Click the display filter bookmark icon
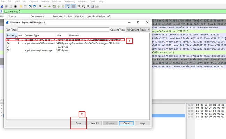226x139 pixels. 1,11
